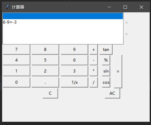The image size is (151, 125).
Task: Click the multiply * operator button
Action: [x=94, y=71]
